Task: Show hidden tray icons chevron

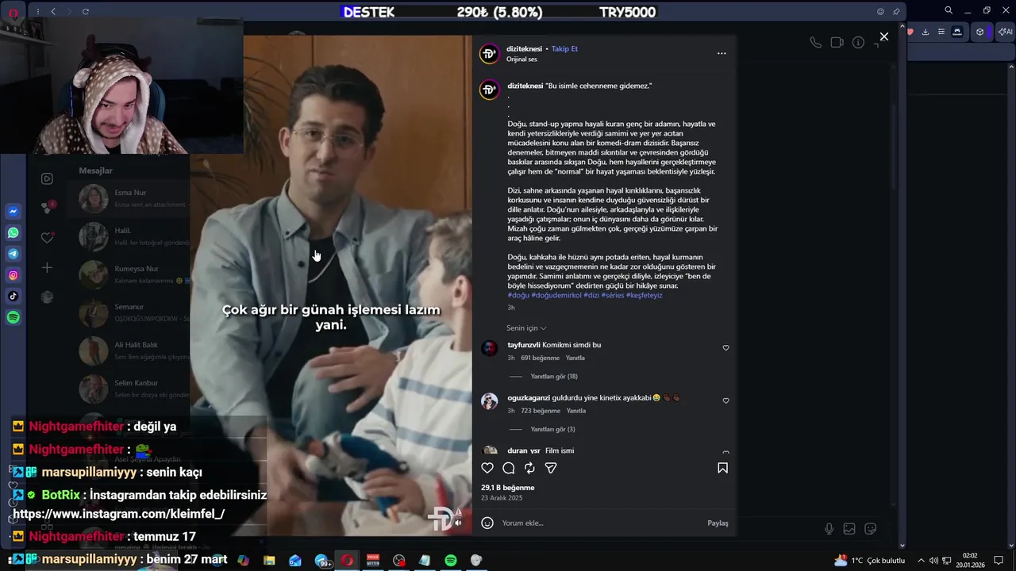Action: click(x=921, y=561)
